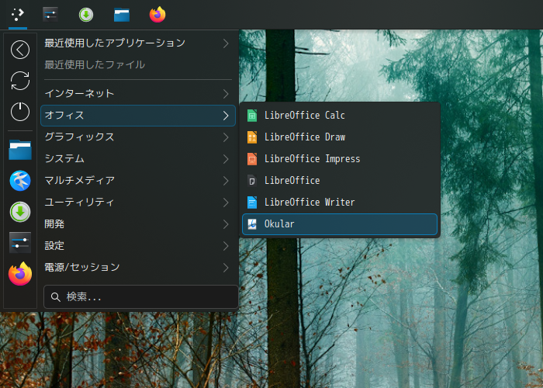Expand the 電源/セッション category chevron
This screenshot has height=388, width=543.
tap(226, 268)
